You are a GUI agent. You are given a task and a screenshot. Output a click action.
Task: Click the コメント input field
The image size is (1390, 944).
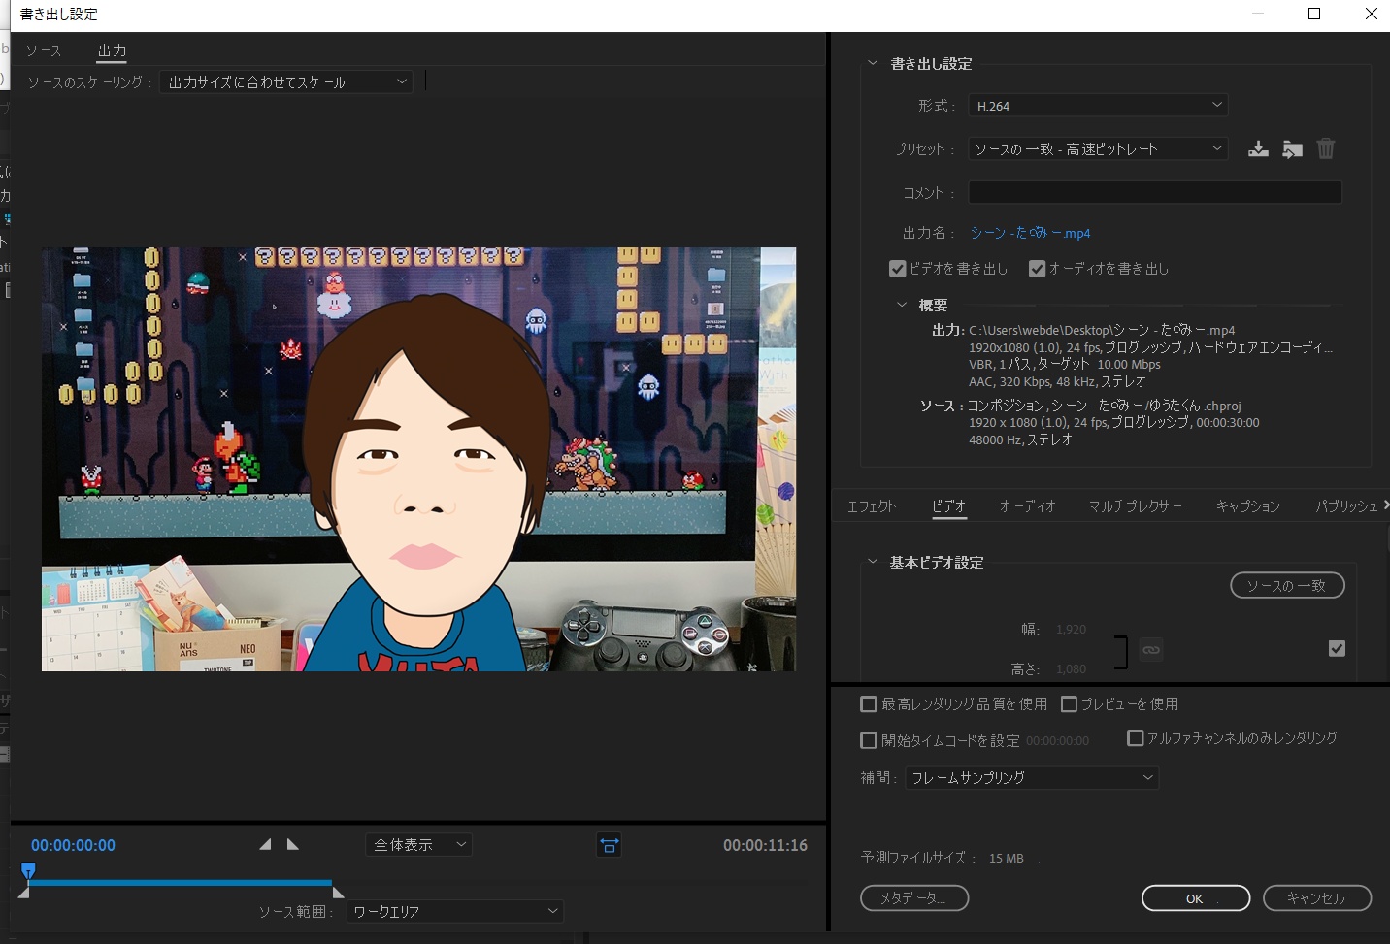pos(1155,192)
